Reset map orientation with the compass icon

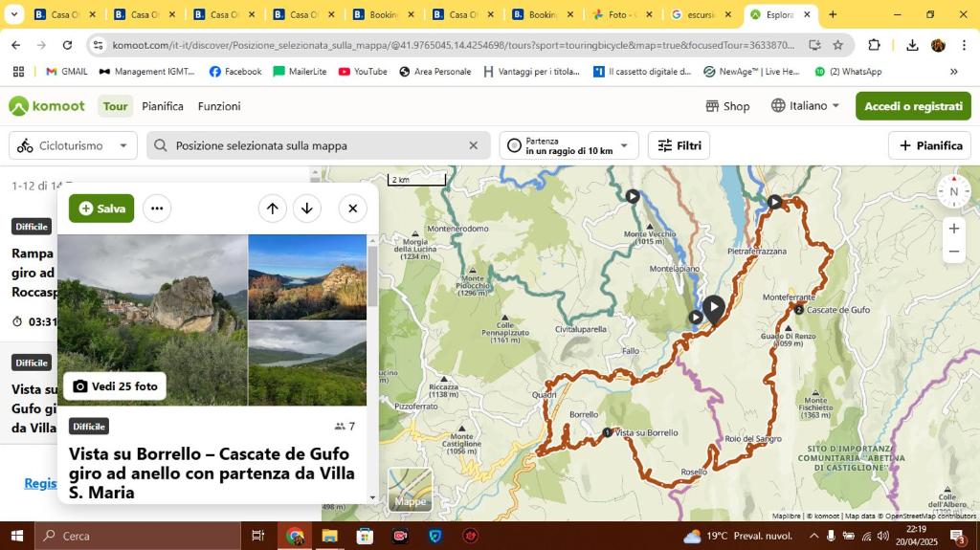point(953,191)
